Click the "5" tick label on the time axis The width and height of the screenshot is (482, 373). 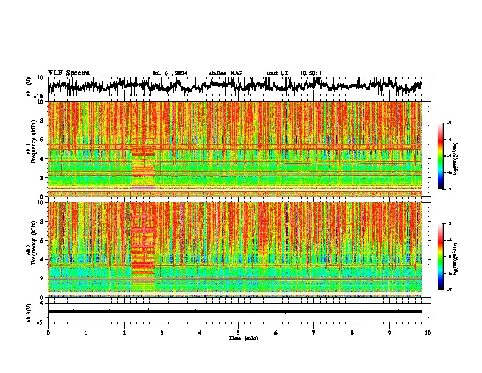(238, 333)
